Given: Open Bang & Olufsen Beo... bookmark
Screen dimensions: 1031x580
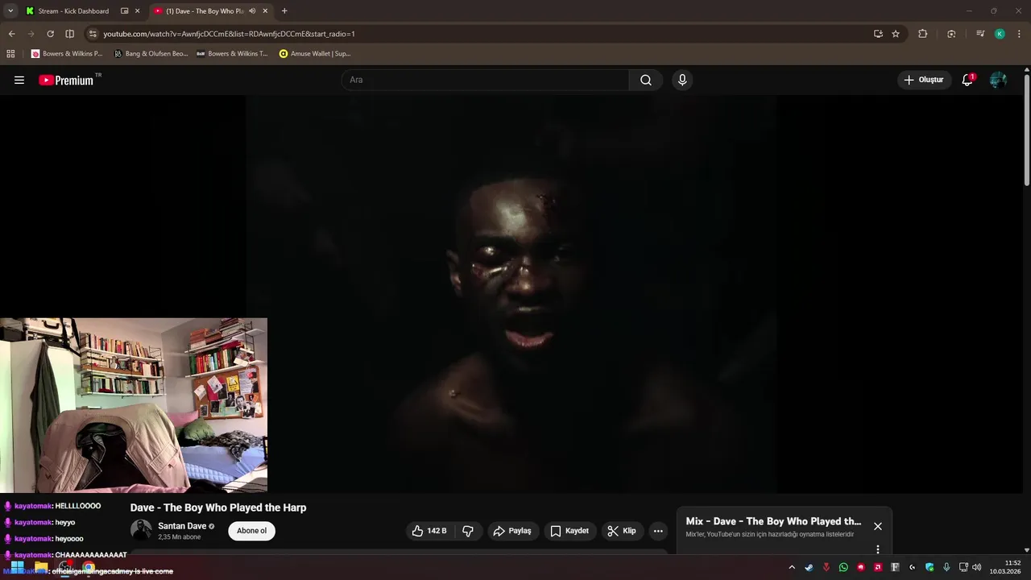Looking at the screenshot, I should pos(151,54).
